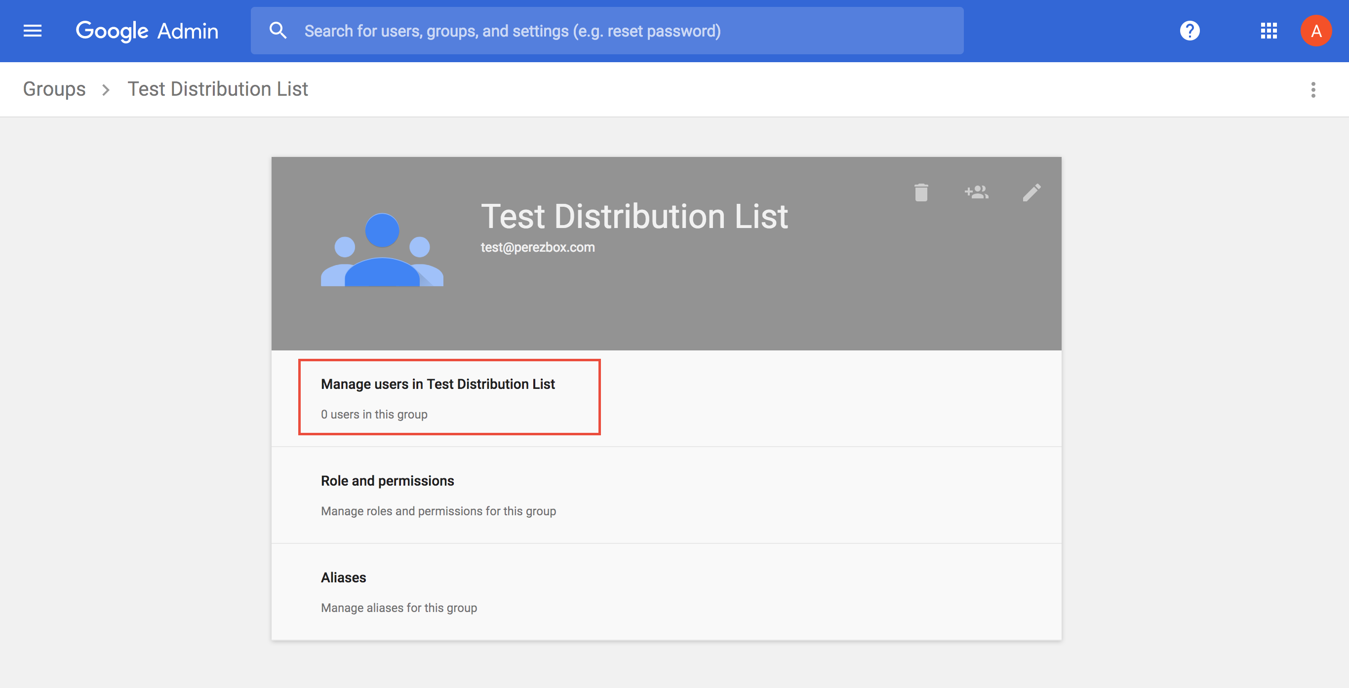Delete group using the trash icon
Image resolution: width=1349 pixels, height=688 pixels.
point(921,192)
